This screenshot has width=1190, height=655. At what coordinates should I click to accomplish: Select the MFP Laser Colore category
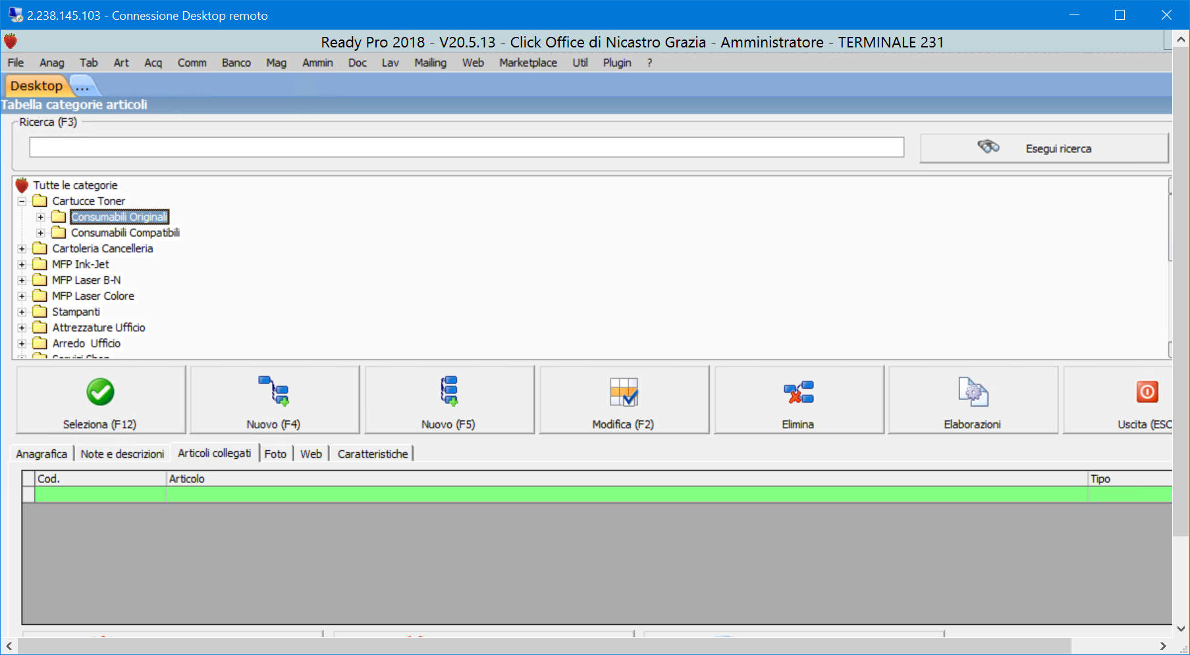click(94, 296)
